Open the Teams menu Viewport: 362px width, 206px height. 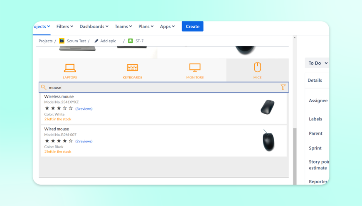coord(123,27)
